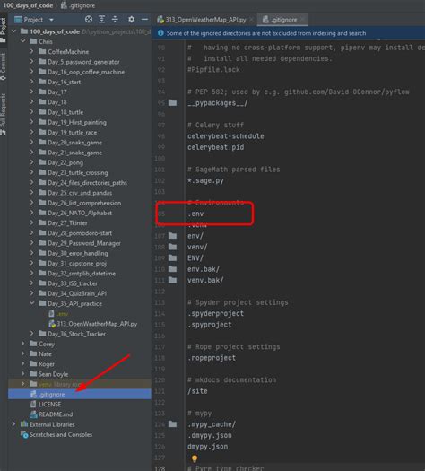Select the Day_26_NATO_Alphabet folder
425x471 pixels.
point(75,213)
